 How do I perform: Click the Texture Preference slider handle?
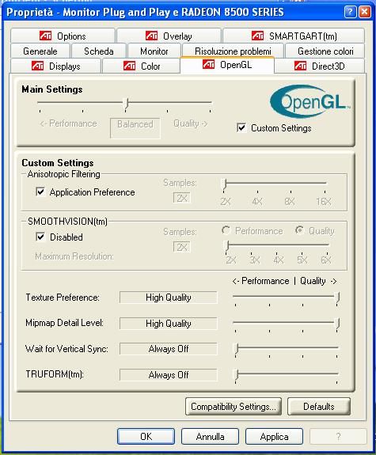coord(337,298)
